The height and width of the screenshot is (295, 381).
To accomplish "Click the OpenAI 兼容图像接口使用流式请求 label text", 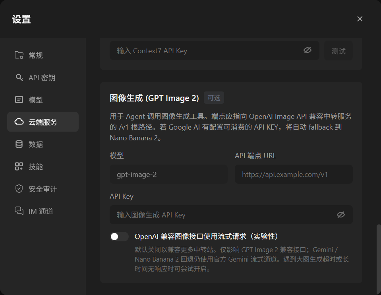I will [207, 237].
